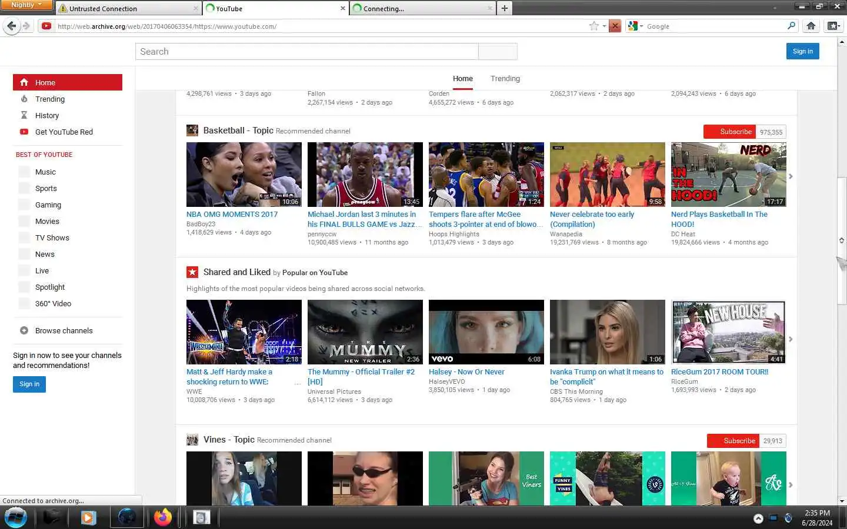
Task: Click the CBS This Morning channel name
Action: tap(576, 391)
